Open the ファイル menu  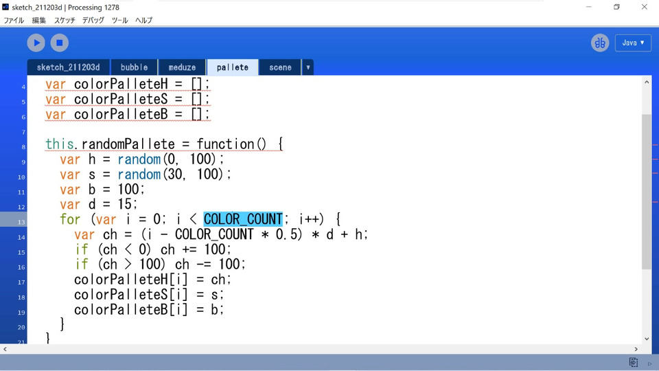(x=14, y=20)
